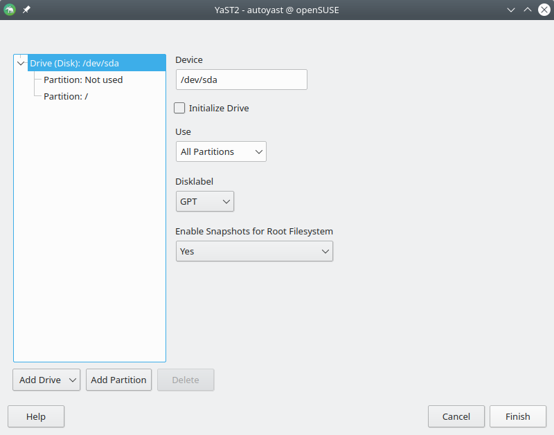Screen dimensions: 554x435
Task: Open the Disklabel GPT dropdown
Action: [204, 201]
